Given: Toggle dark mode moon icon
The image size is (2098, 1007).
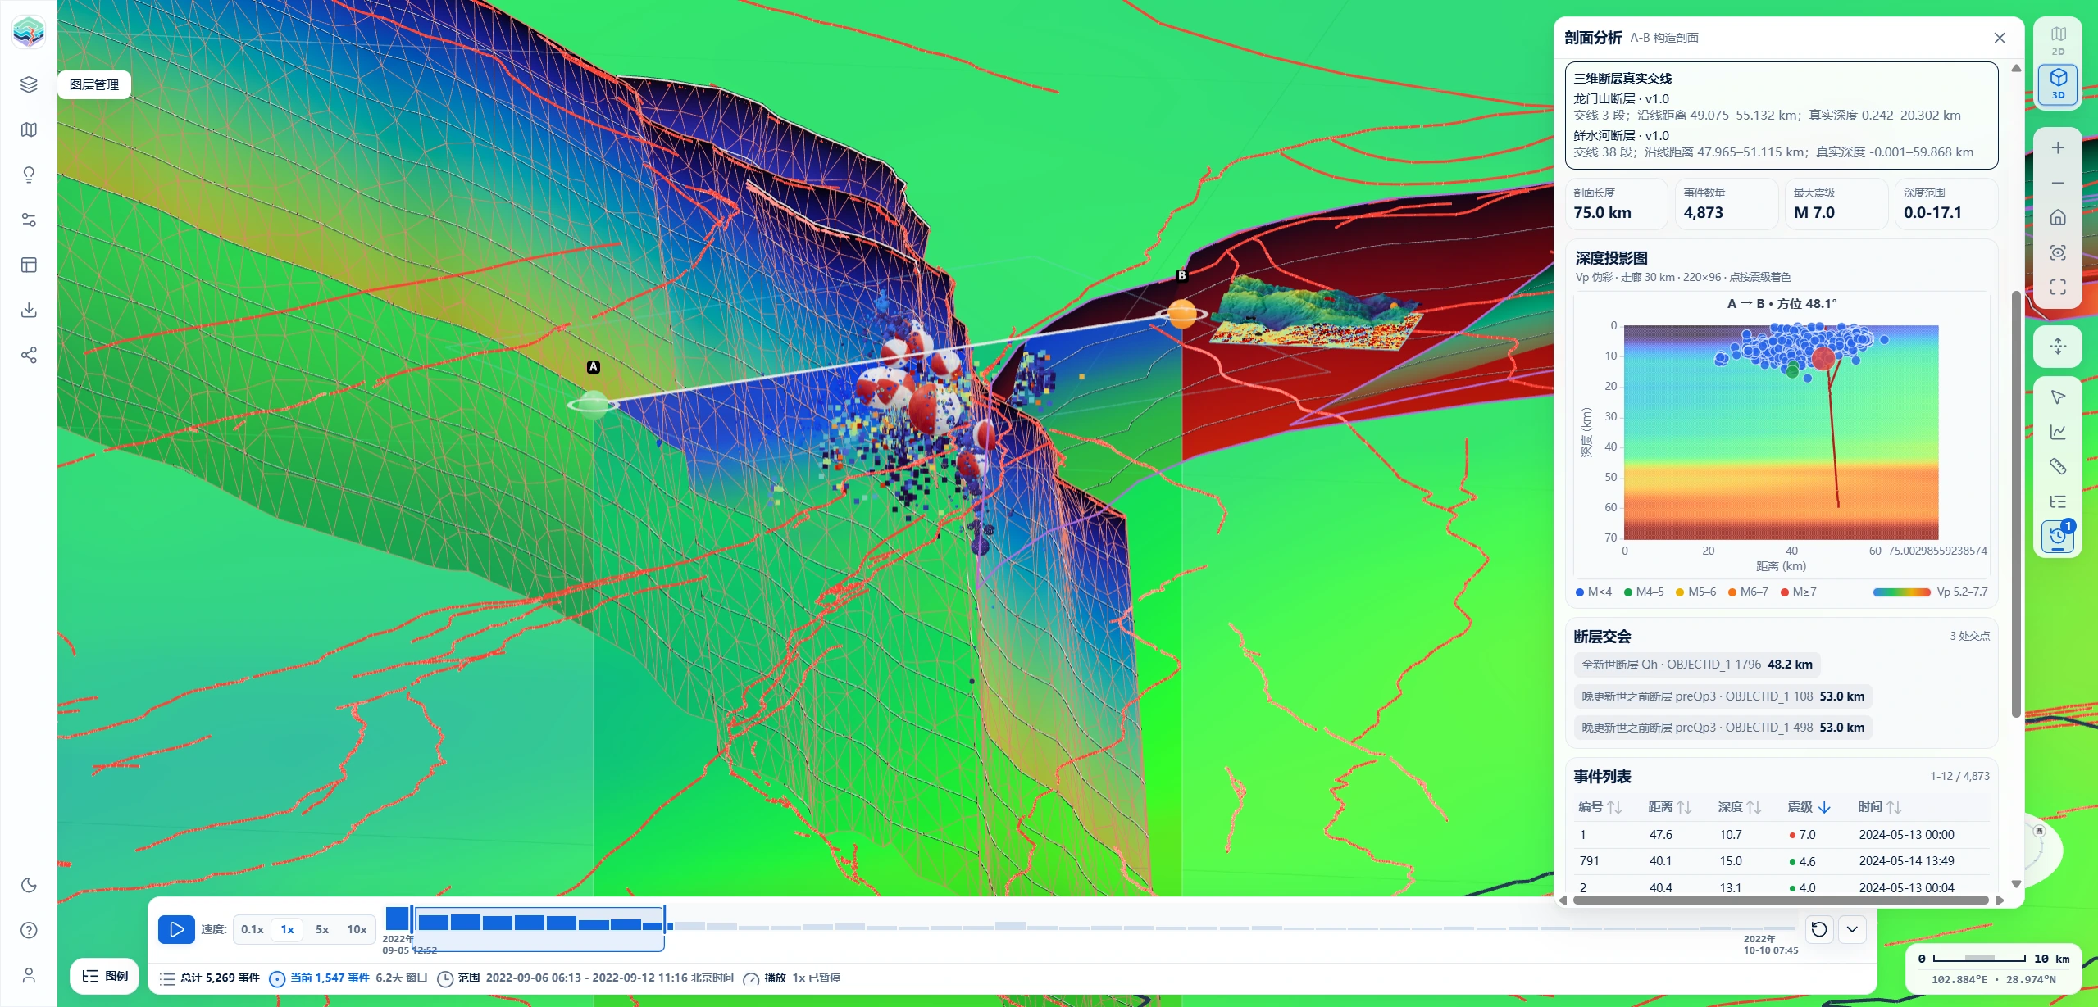Looking at the screenshot, I should pyautogui.click(x=29, y=885).
